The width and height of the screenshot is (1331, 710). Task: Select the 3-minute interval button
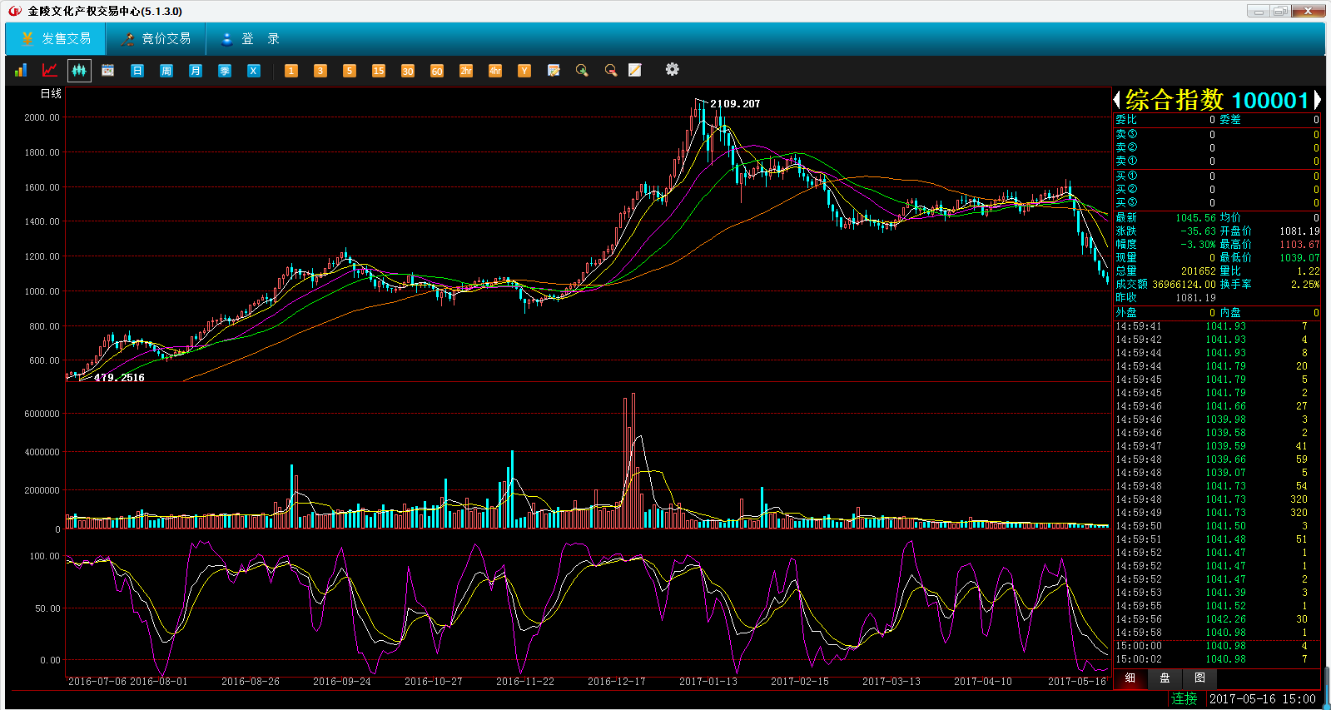coord(320,71)
